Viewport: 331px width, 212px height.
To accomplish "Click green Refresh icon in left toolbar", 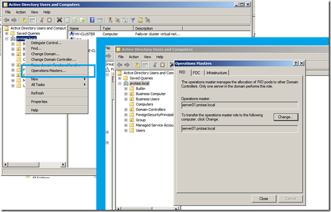I will pyautogui.click(x=74, y=20).
